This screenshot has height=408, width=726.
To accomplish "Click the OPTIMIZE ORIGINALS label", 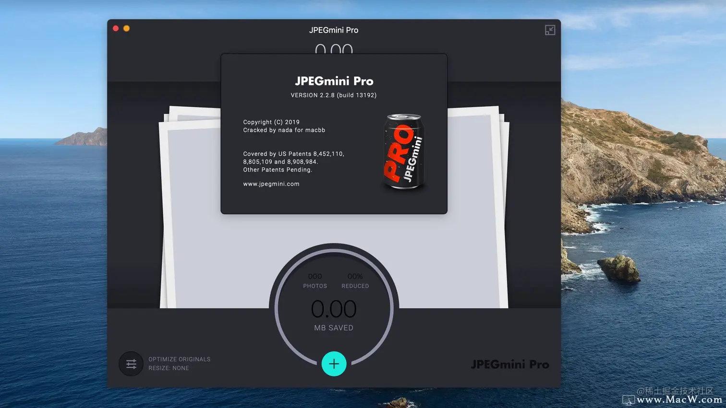I will [x=180, y=359].
